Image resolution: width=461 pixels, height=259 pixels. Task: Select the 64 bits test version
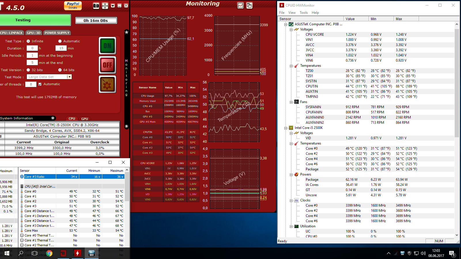coord(60,70)
